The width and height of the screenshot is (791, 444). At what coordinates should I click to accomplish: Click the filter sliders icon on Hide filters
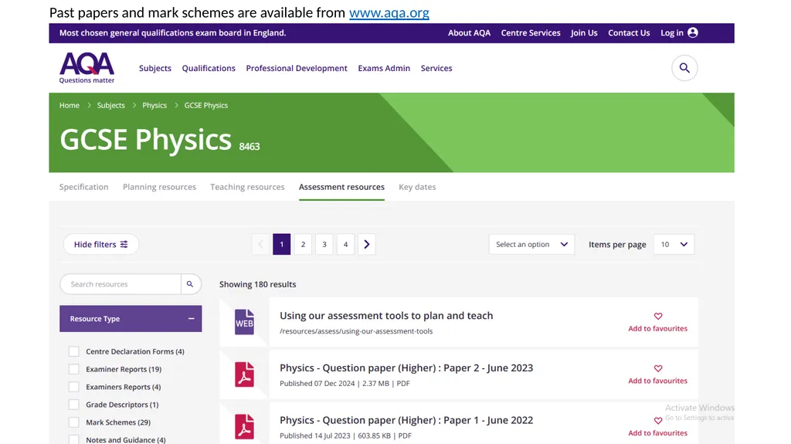(124, 244)
